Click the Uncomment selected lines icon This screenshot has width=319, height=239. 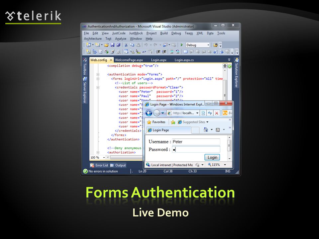tap(177, 52)
